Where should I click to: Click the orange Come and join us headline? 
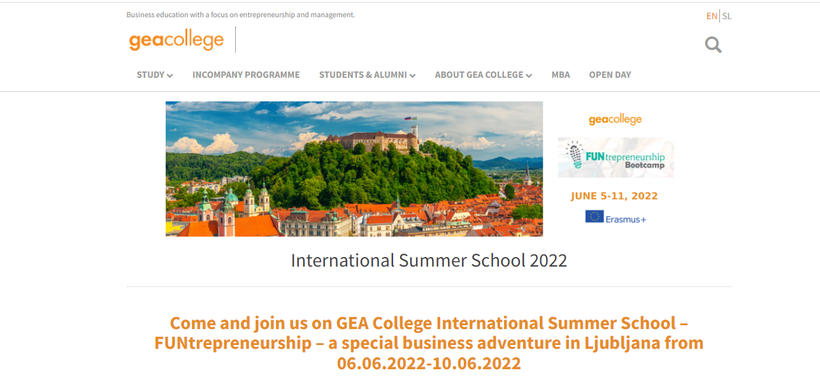pos(429,343)
